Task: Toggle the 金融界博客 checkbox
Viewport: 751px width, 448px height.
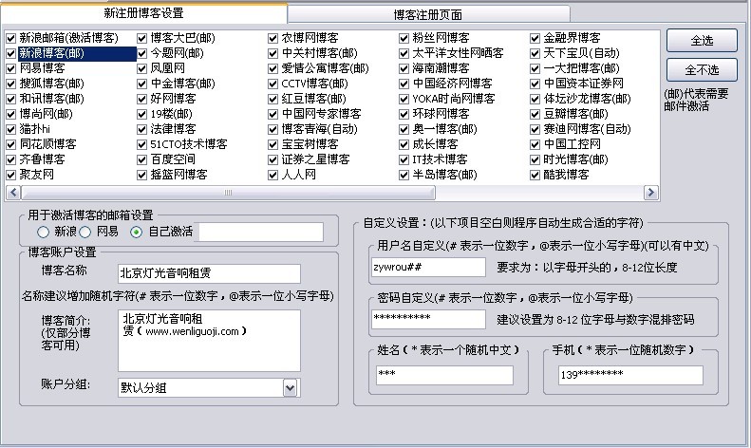Action: point(535,38)
